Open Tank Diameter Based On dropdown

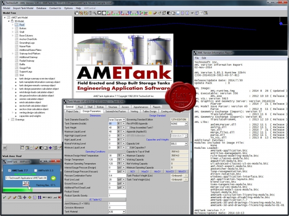tap(124, 120)
